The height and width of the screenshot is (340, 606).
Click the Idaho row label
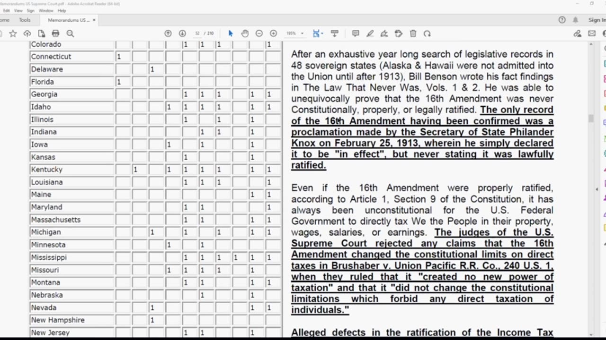click(x=41, y=107)
